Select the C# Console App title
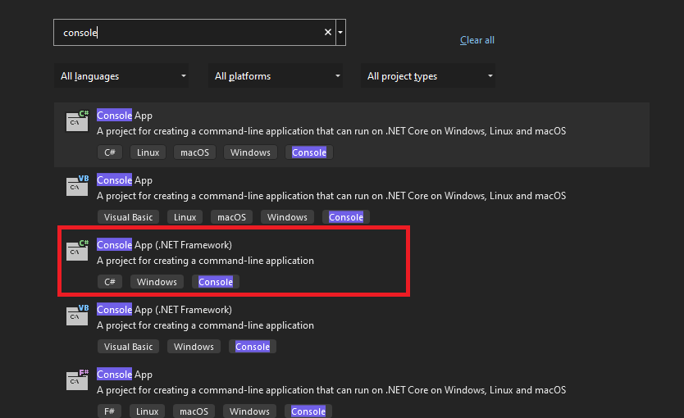This screenshot has width=684, height=418. coord(125,116)
